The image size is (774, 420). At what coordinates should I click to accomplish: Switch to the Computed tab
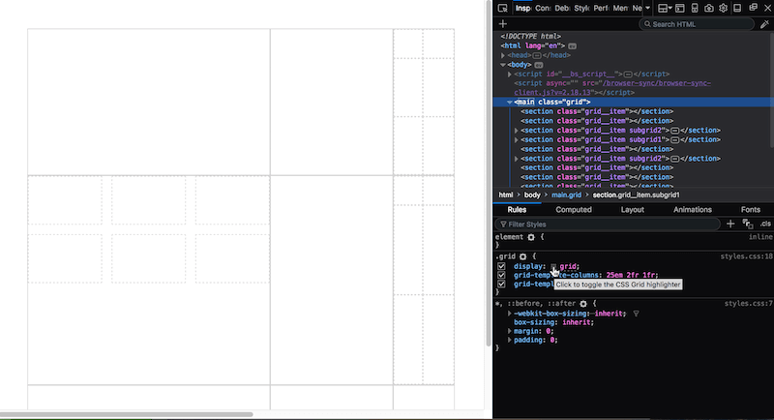pyautogui.click(x=574, y=210)
